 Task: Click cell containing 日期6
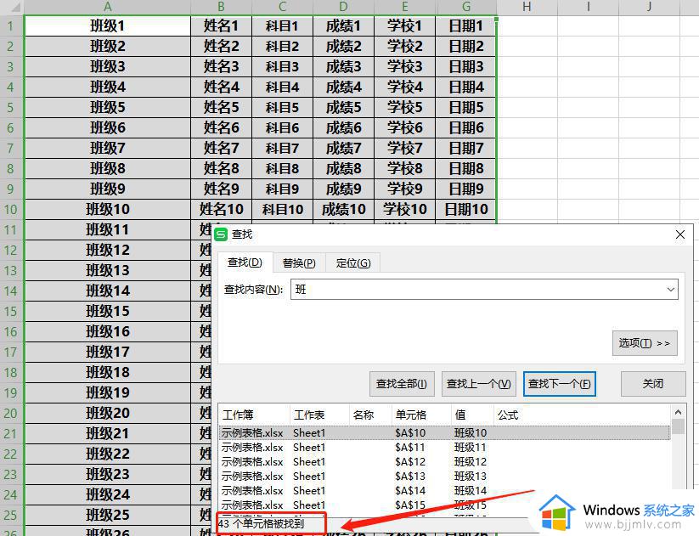(x=465, y=128)
